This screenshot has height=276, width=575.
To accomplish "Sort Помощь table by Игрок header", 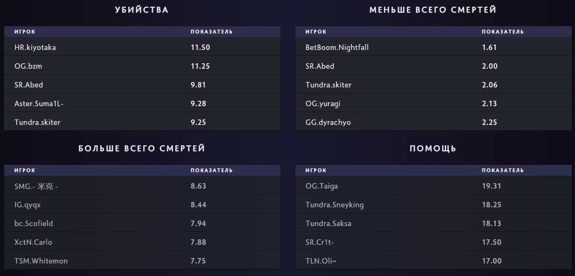I will point(316,170).
